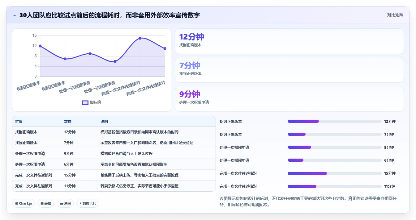The height and width of the screenshot is (220, 416).
Task: Open the 7分钟 data card
Action: [289, 70]
